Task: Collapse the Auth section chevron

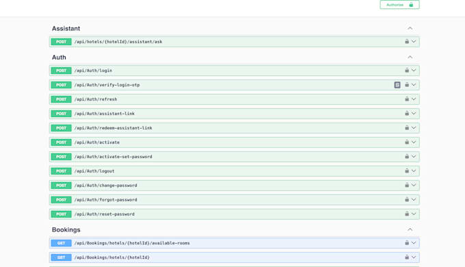Action: (410, 58)
